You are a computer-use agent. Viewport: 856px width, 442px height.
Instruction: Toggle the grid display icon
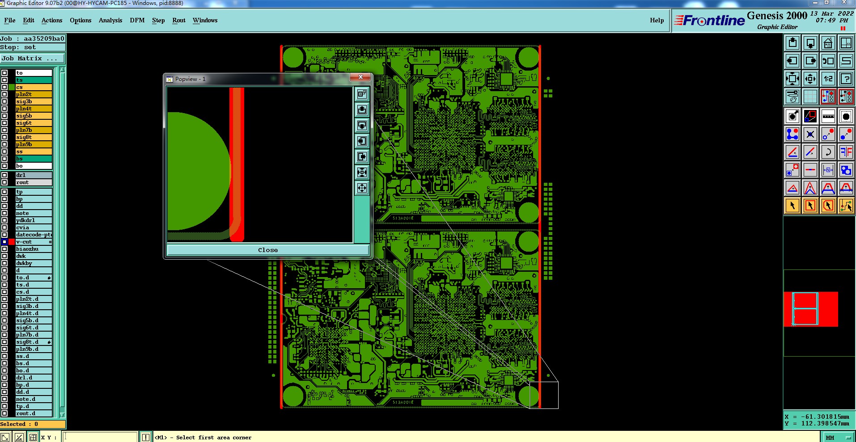810,97
